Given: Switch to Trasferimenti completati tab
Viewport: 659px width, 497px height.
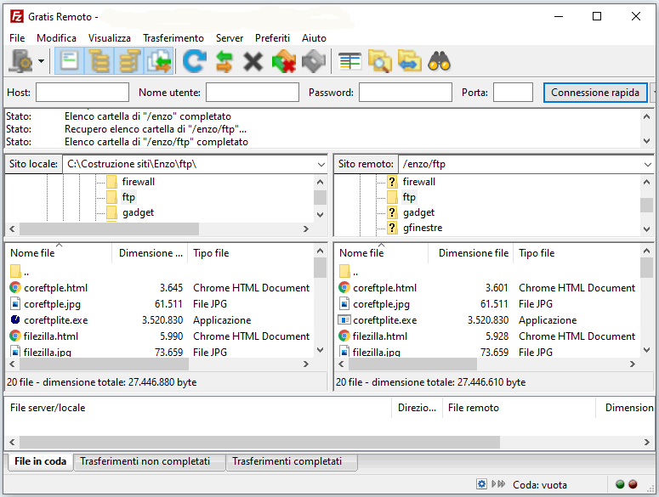Looking at the screenshot, I should [x=287, y=461].
